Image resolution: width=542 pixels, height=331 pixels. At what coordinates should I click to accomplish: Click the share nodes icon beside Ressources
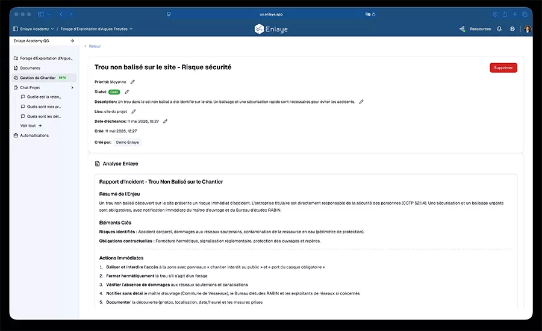point(462,29)
